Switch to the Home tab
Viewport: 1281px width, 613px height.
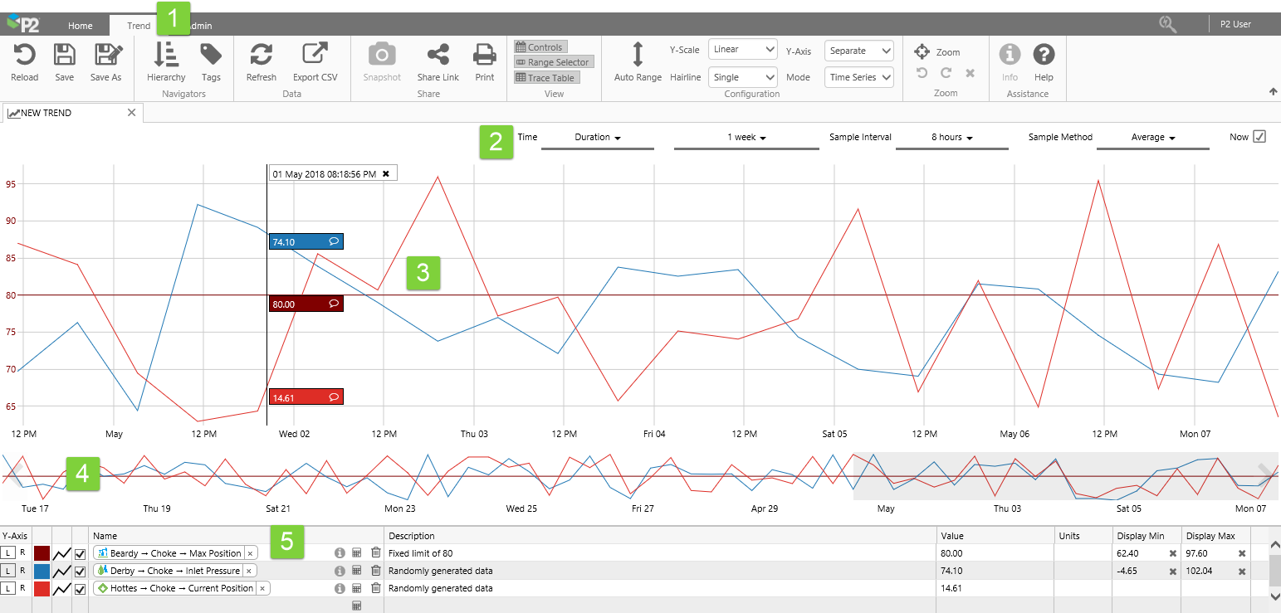[81, 26]
